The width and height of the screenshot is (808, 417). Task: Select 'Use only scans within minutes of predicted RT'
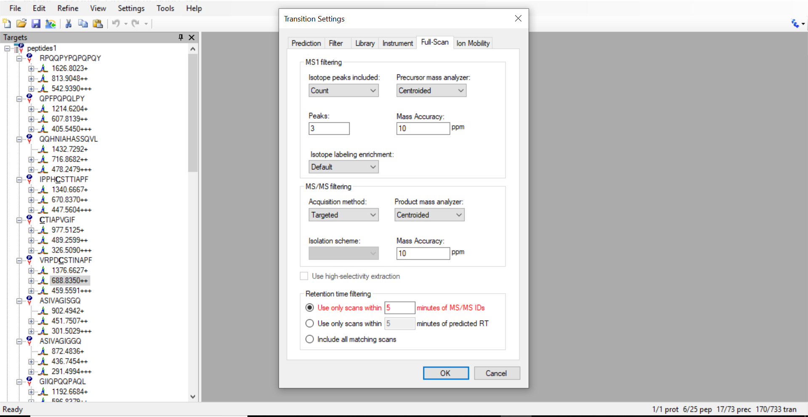click(x=310, y=324)
